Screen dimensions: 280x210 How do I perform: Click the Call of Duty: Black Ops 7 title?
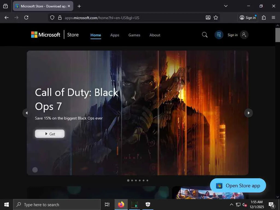[77, 99]
